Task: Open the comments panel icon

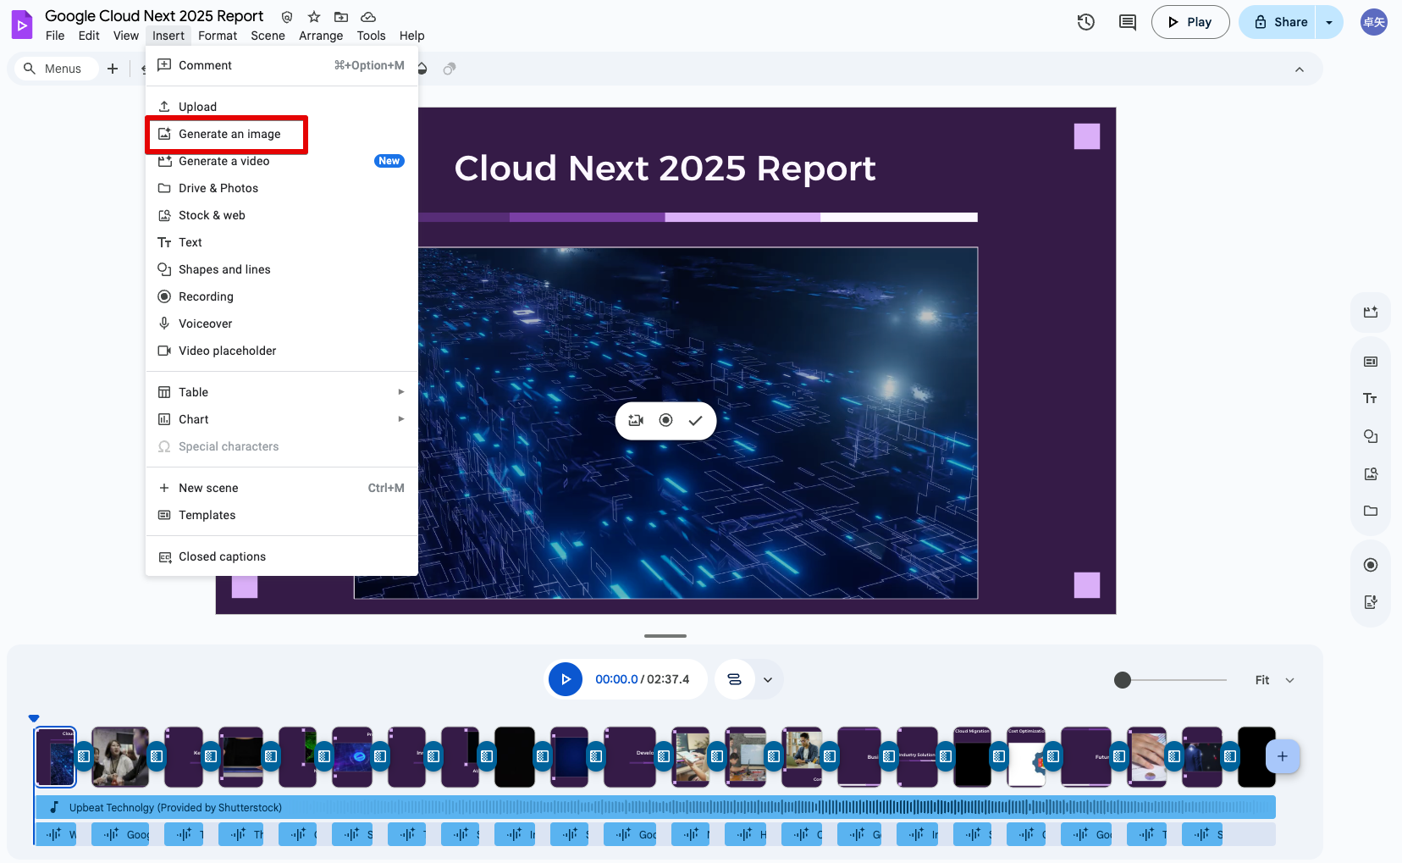Action: pyautogui.click(x=1127, y=22)
